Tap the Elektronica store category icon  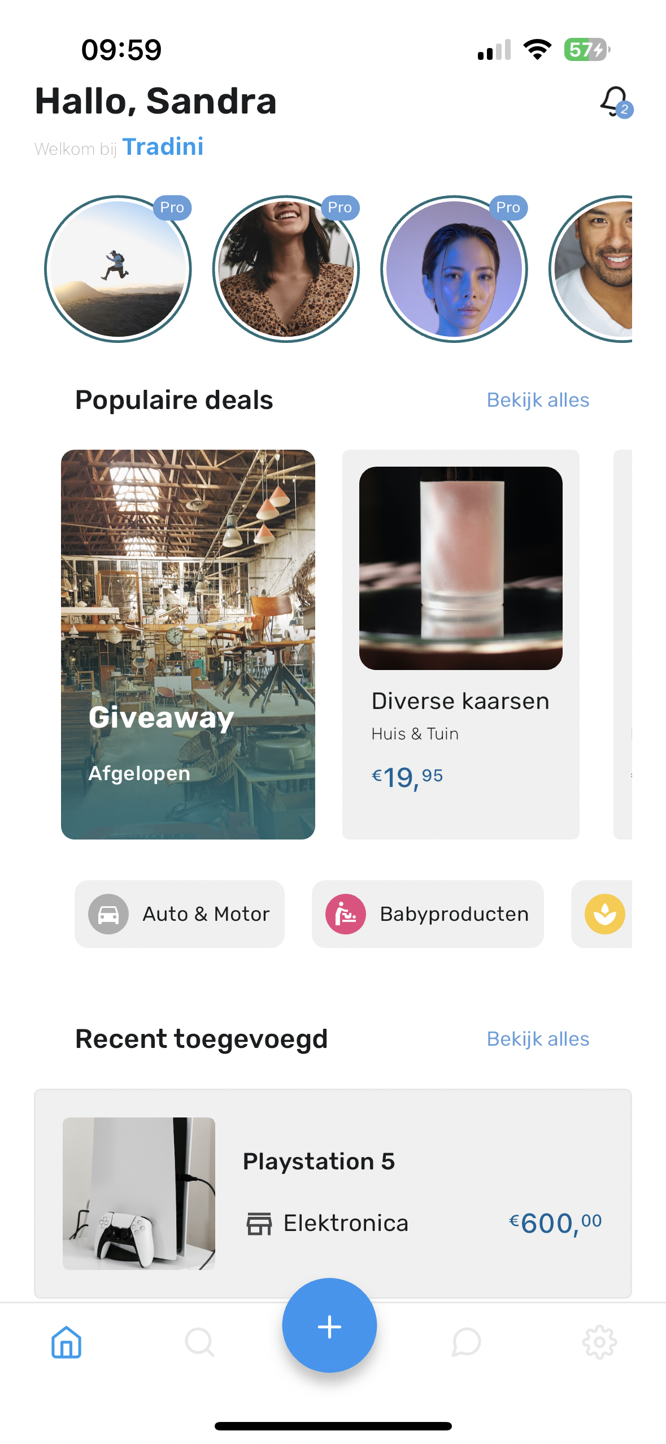259,1224
